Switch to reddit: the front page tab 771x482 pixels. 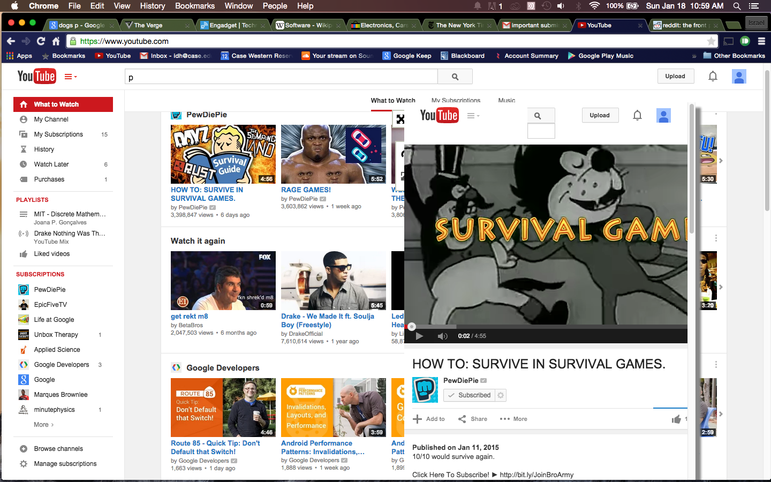pyautogui.click(x=685, y=25)
